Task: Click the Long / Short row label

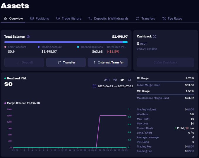Action: point(144,133)
